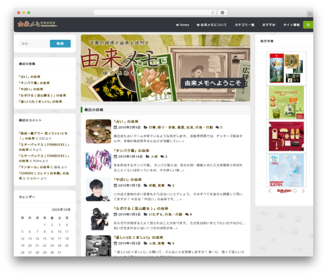327x276 pixels.
Task: Click calendar icon beside 2015年1月3日
Action: coord(115,243)
